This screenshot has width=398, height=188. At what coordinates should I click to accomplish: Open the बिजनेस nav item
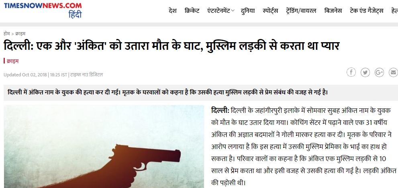(x=333, y=11)
